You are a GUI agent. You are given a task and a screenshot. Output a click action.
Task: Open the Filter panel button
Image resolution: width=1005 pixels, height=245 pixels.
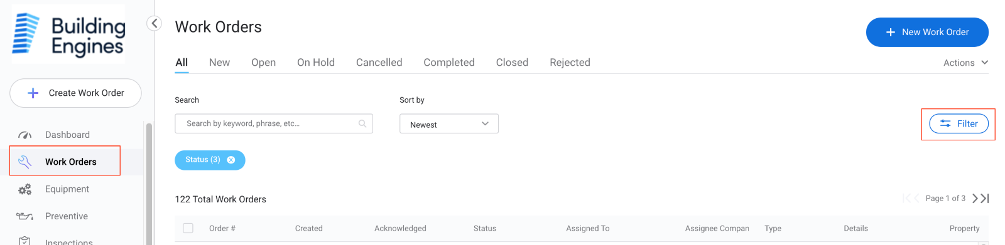959,124
